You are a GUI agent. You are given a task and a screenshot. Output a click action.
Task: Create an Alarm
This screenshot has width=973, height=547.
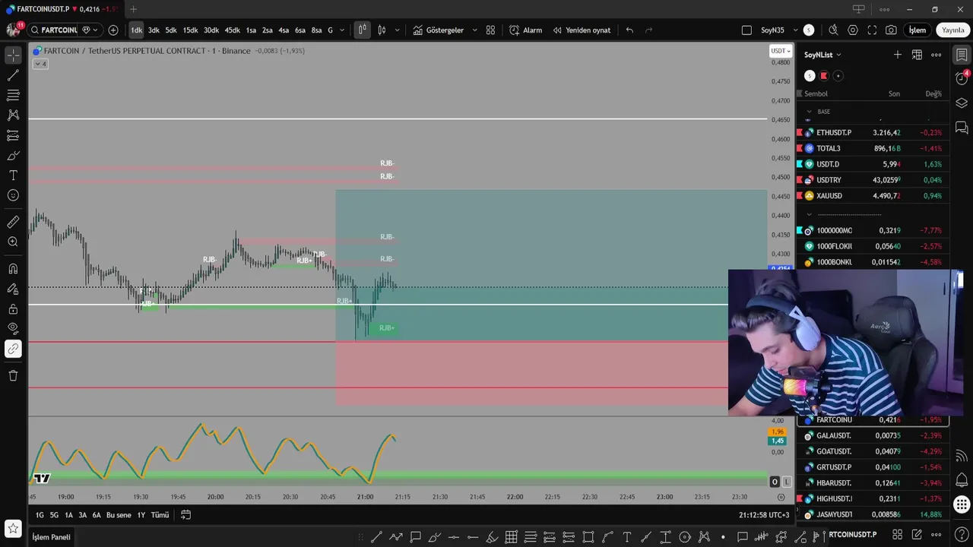pos(525,30)
